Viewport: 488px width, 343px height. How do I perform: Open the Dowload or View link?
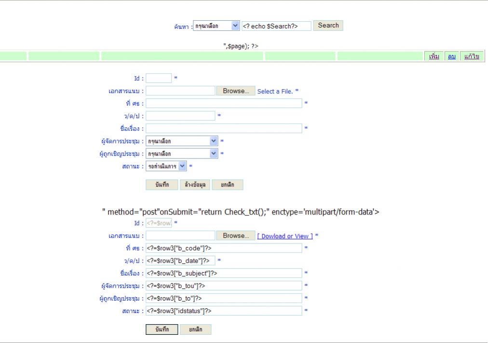[285, 236]
